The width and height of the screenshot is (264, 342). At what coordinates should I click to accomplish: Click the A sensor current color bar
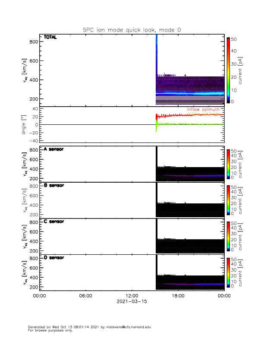pyautogui.click(x=228, y=164)
